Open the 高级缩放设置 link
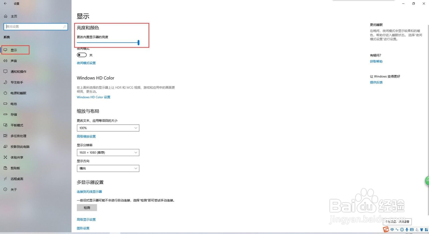Viewport: 429px width, 234px height. point(86,136)
